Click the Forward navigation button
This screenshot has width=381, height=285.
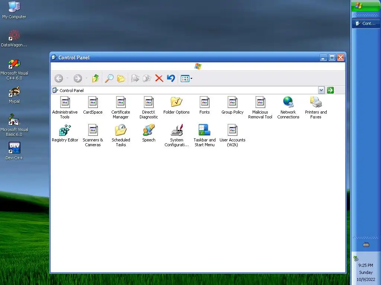[x=78, y=78]
